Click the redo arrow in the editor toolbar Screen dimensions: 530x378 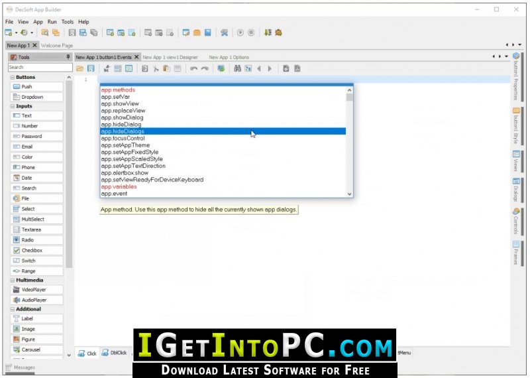205,69
